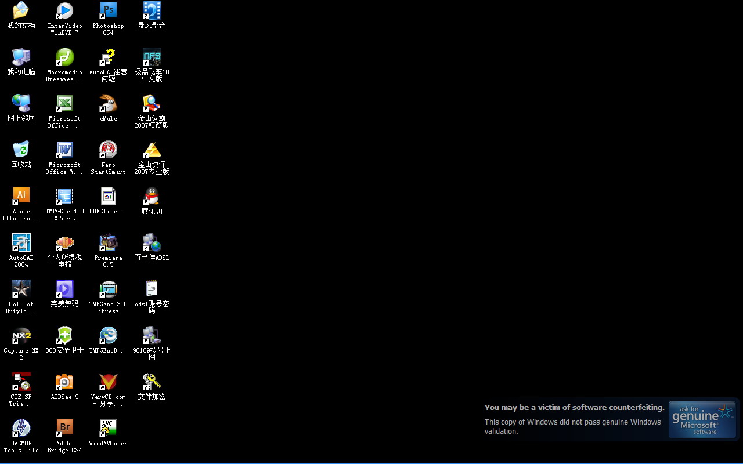Launch 暴风影音 media player icon

click(x=152, y=10)
